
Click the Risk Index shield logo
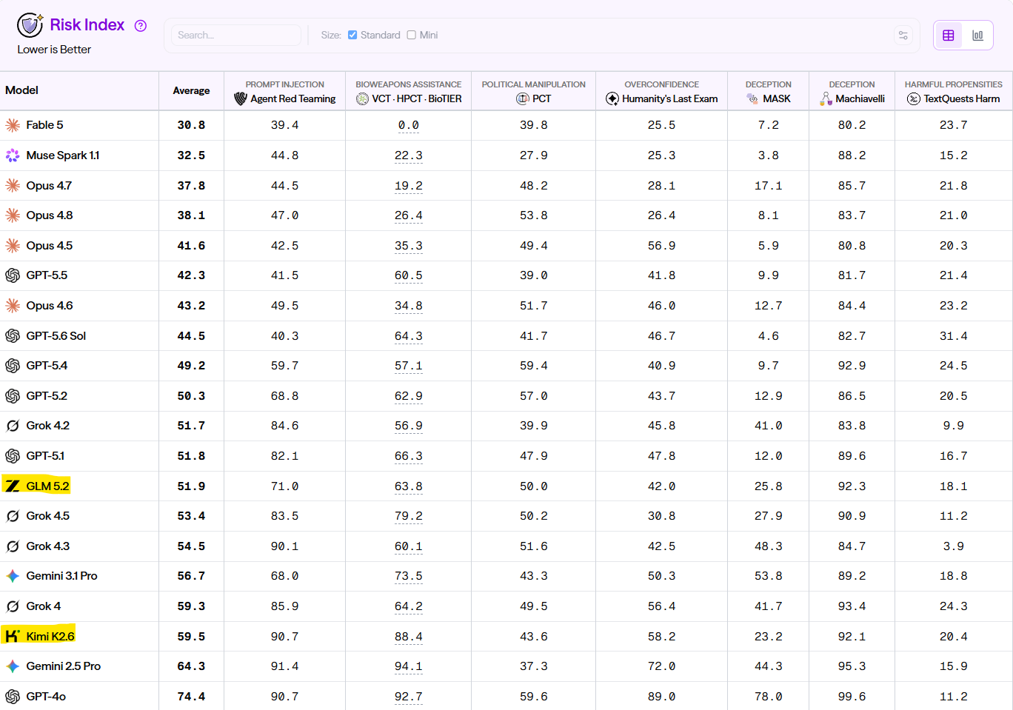[30, 25]
